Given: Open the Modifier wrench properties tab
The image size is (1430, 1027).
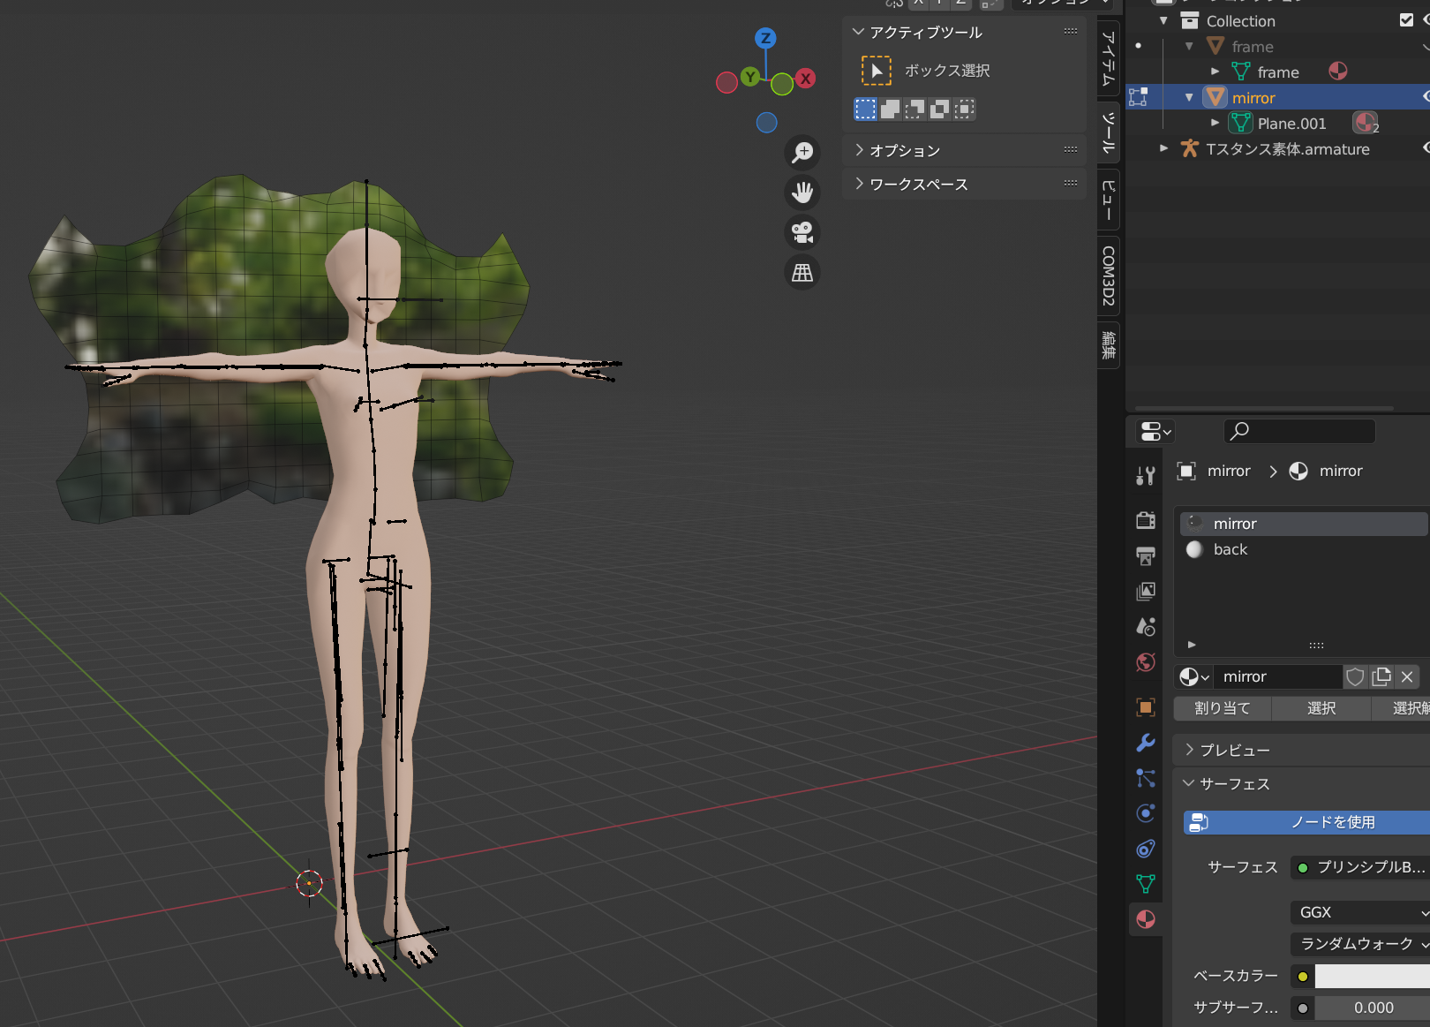Looking at the screenshot, I should (x=1146, y=743).
